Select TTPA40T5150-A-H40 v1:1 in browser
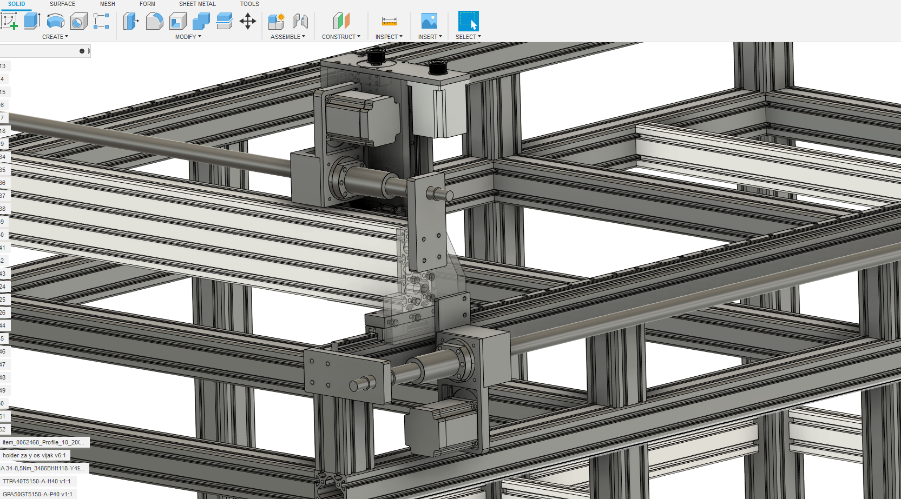This screenshot has height=499, width=901. [37, 481]
